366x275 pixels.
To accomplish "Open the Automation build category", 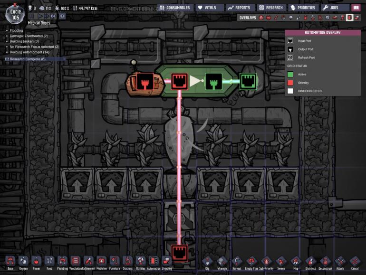I will coord(154,263).
